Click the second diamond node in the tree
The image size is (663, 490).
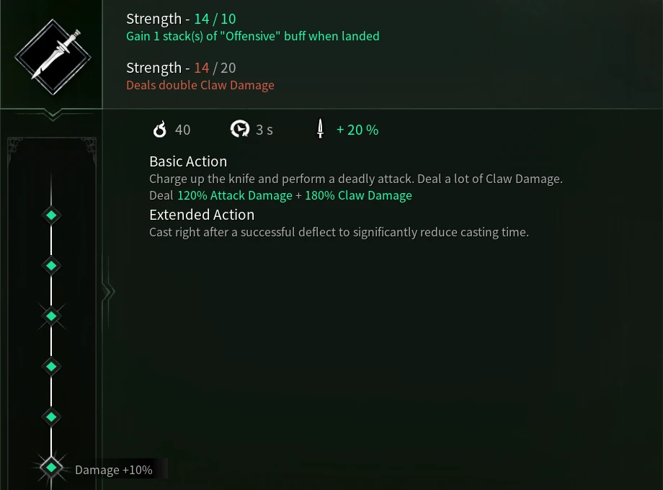[51, 265]
